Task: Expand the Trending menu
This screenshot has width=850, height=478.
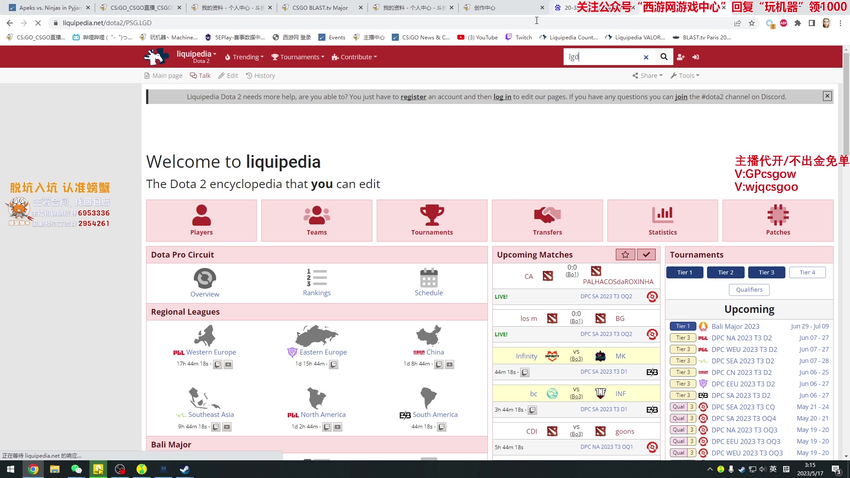Action: pyautogui.click(x=244, y=57)
